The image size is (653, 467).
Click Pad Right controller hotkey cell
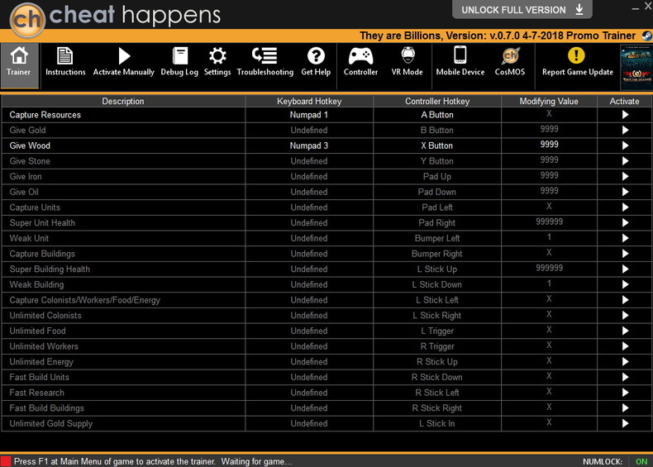tap(437, 223)
